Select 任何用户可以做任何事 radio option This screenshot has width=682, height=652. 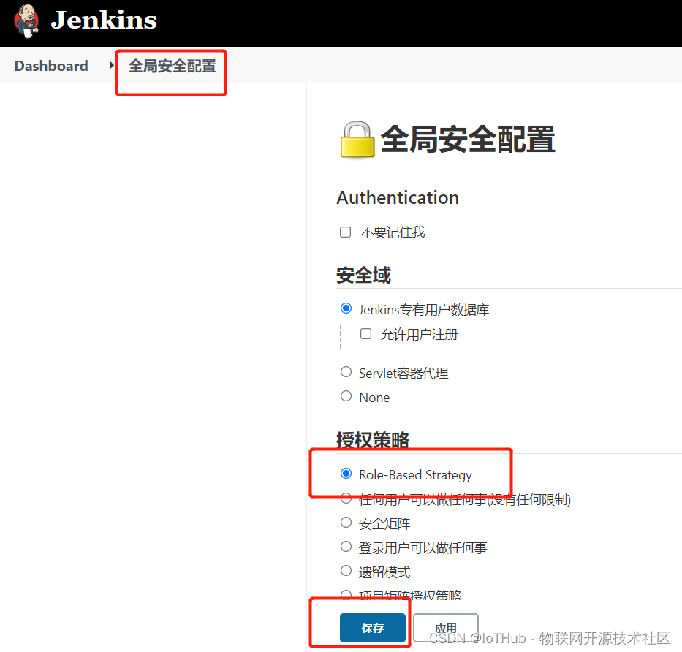click(346, 499)
